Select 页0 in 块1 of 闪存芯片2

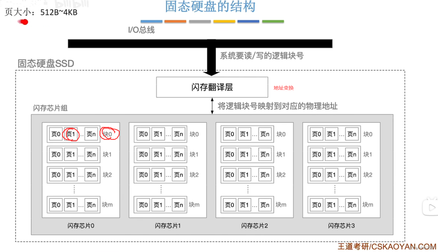click(230, 154)
